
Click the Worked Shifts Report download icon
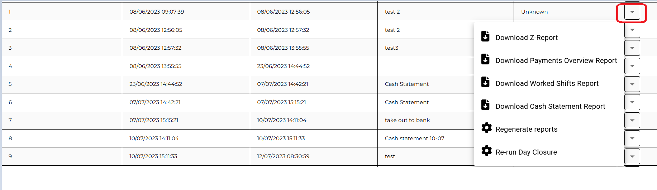tap(485, 82)
